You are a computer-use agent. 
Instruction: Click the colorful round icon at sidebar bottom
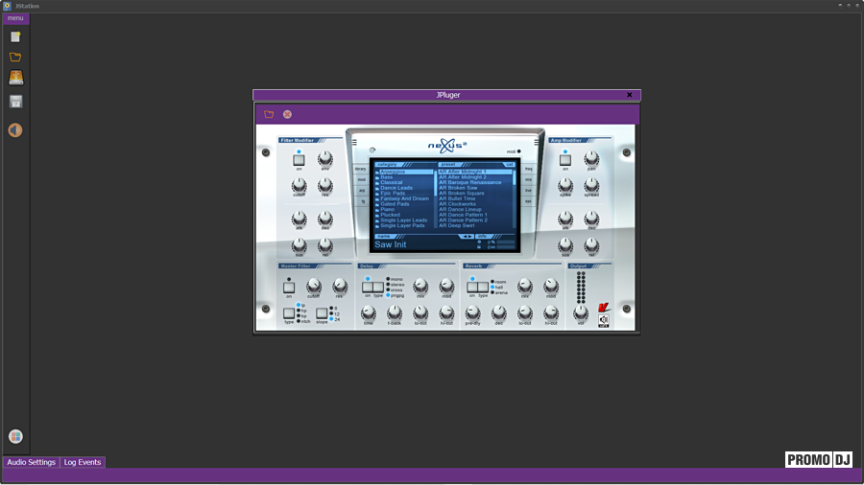15,437
